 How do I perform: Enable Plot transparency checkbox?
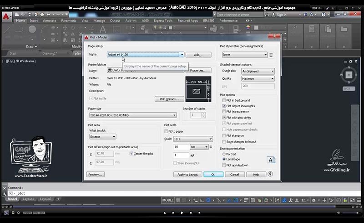pyautogui.click(x=224, y=111)
